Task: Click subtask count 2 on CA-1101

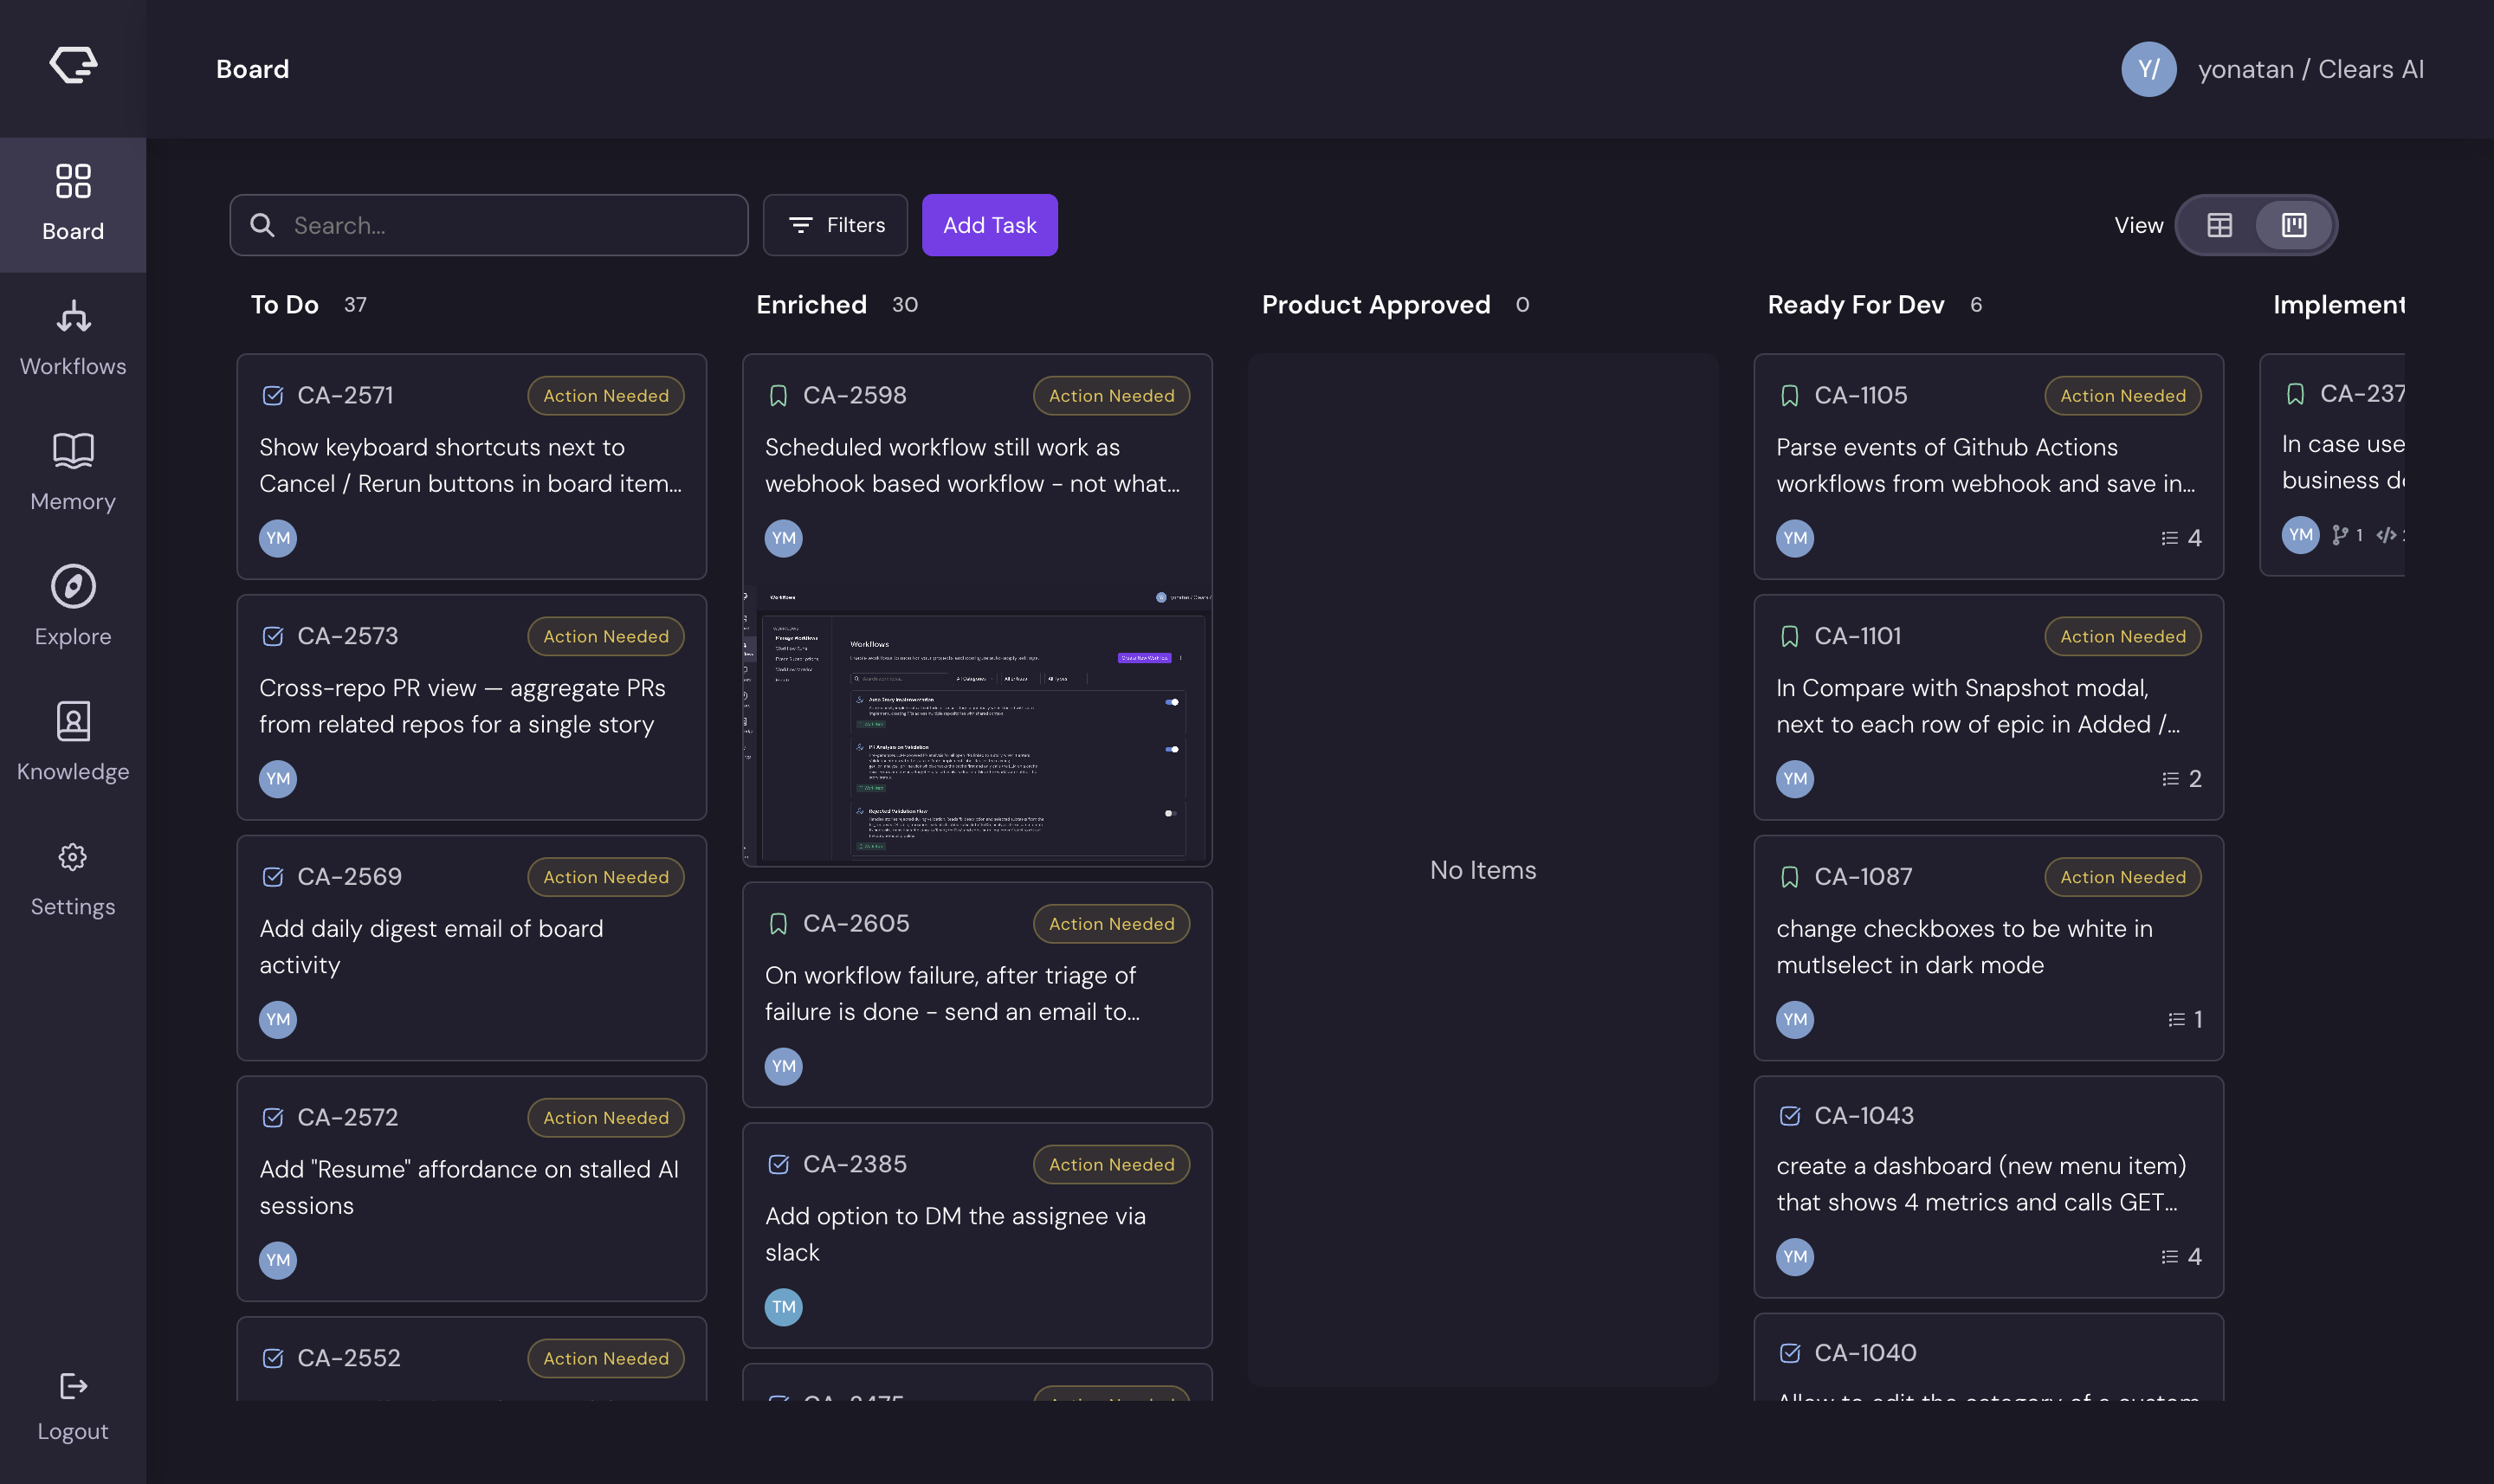Action: (2181, 779)
